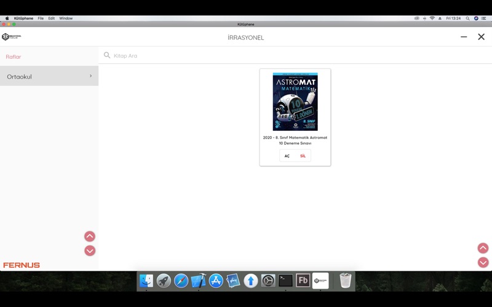492x307 pixels.
Task: Click the eject icon in the menu bar
Action: coord(440,18)
